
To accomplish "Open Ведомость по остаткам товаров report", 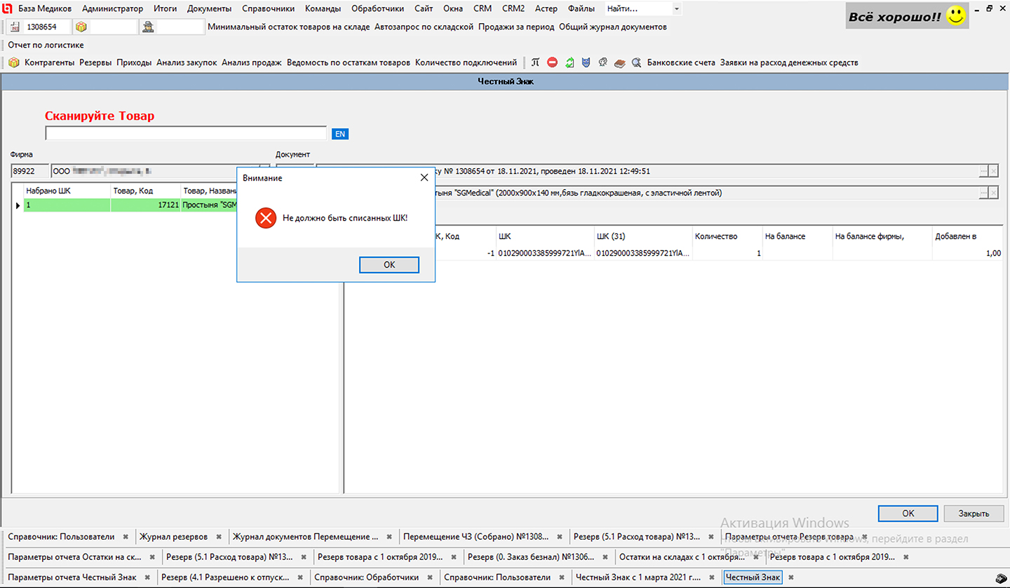I will (349, 63).
